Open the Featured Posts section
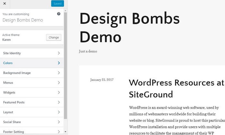Image resolution: width=225 pixels, height=135 pixels. tap(32, 102)
